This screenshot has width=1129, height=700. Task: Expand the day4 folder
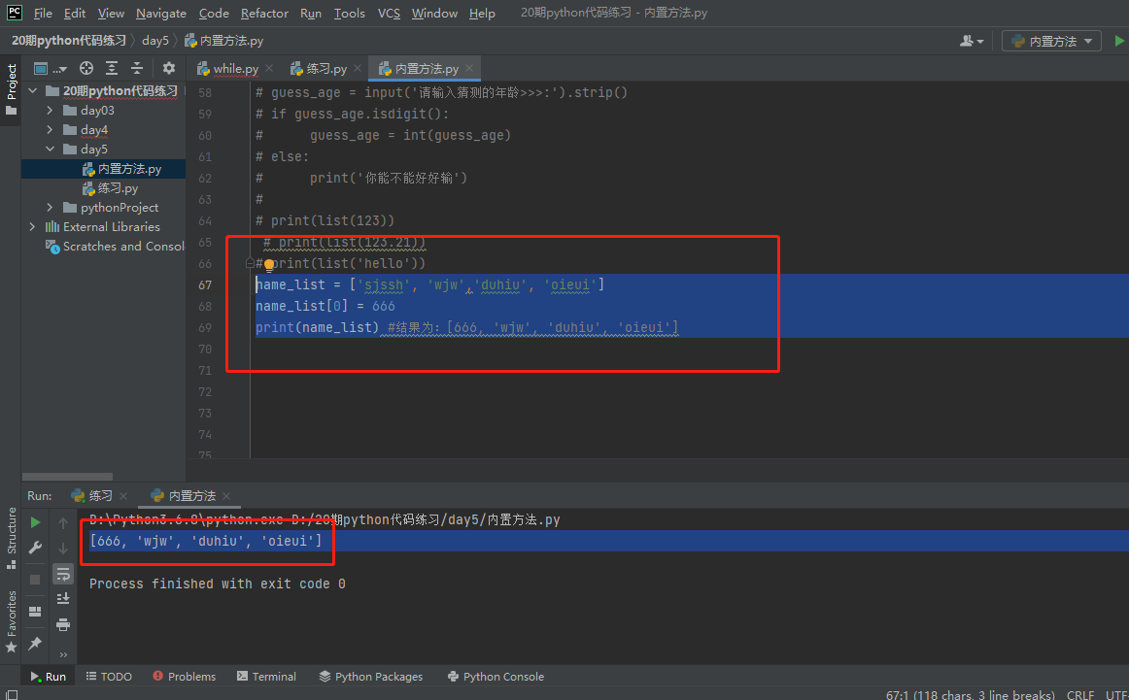pyautogui.click(x=50, y=129)
